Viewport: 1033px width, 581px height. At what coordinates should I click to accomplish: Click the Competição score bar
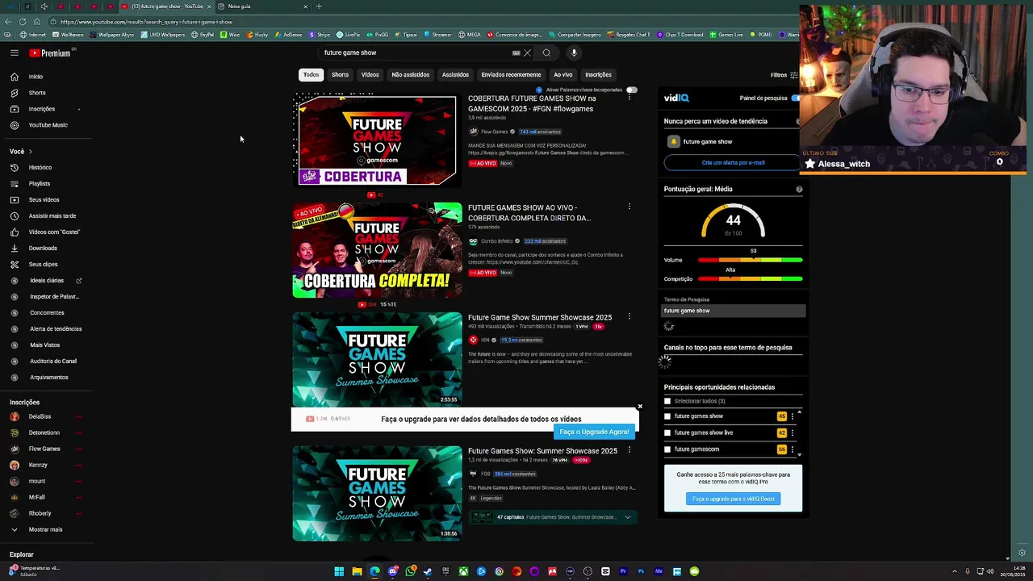tap(750, 279)
